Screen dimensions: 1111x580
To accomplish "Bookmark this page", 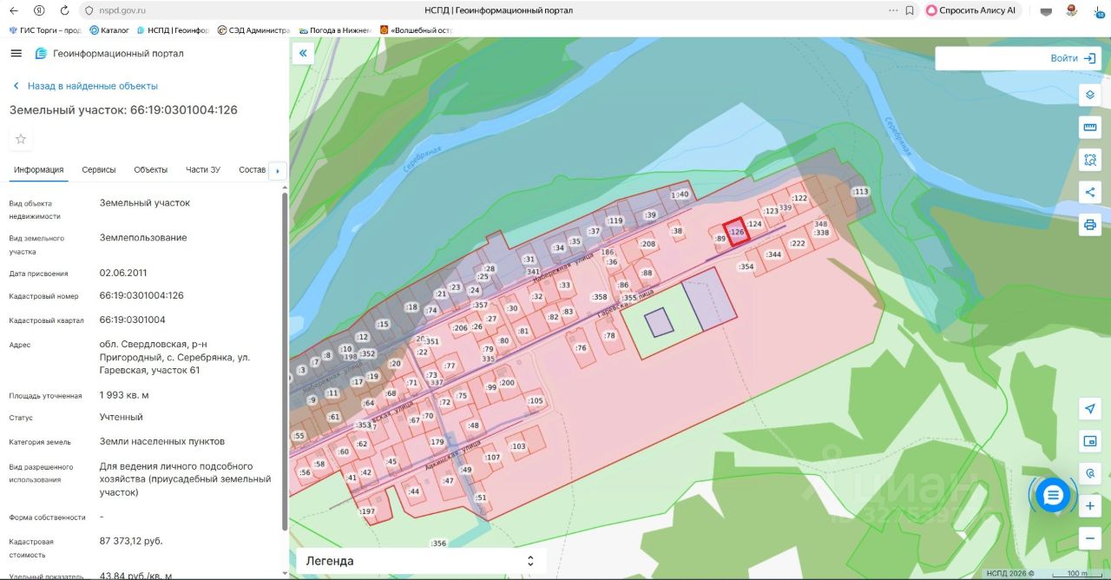I will [x=910, y=10].
